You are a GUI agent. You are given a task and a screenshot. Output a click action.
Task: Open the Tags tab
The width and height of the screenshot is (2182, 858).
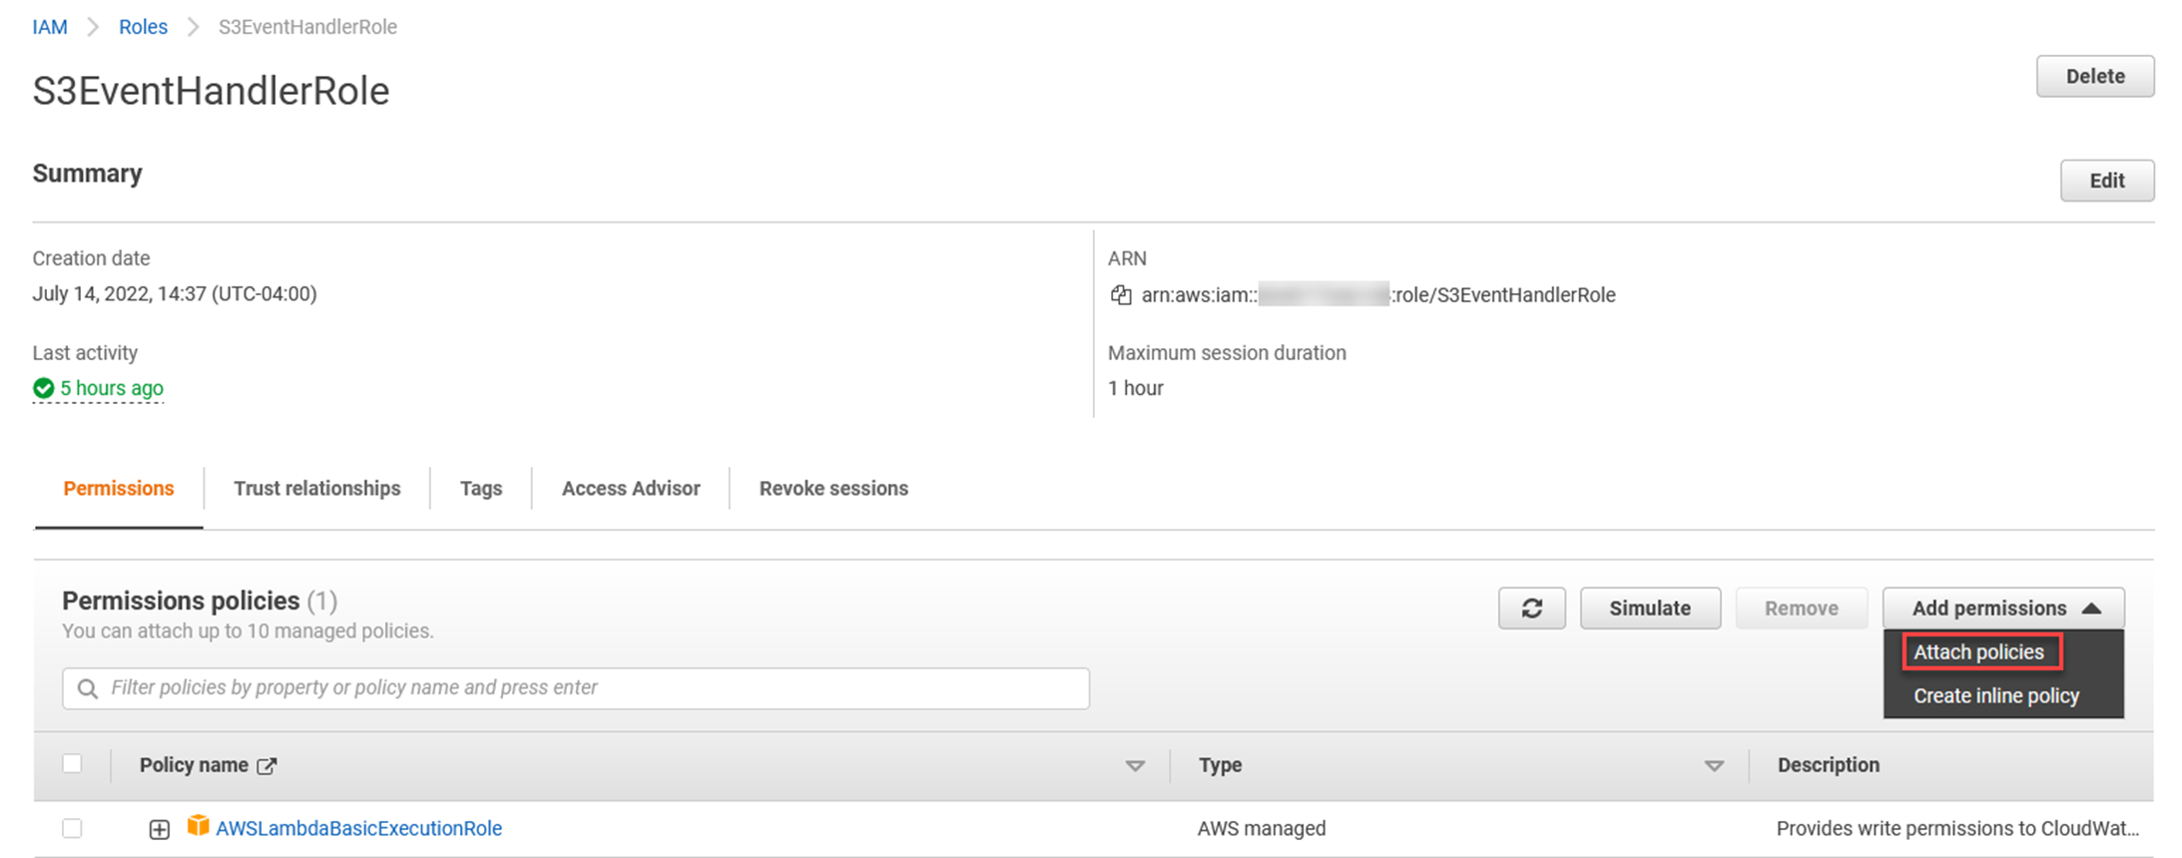click(481, 489)
